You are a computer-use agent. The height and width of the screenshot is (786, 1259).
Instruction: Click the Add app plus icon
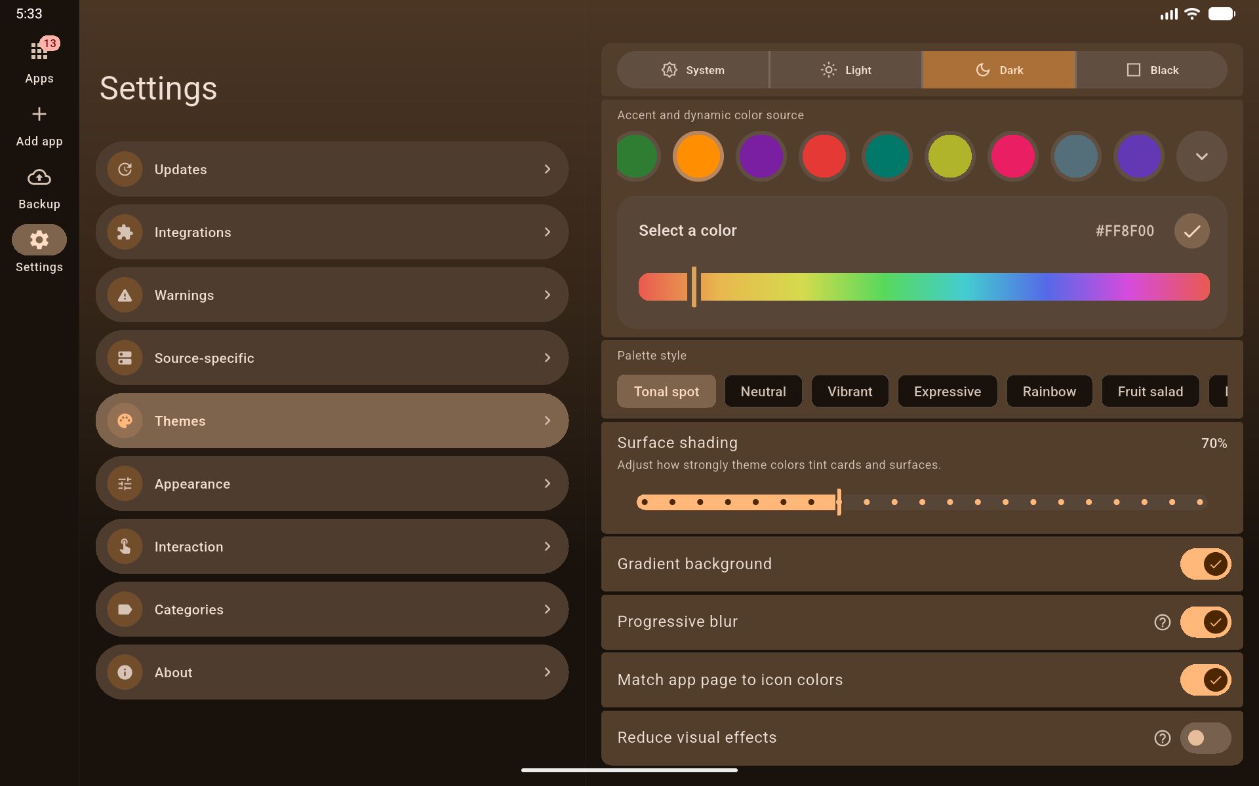(x=39, y=114)
